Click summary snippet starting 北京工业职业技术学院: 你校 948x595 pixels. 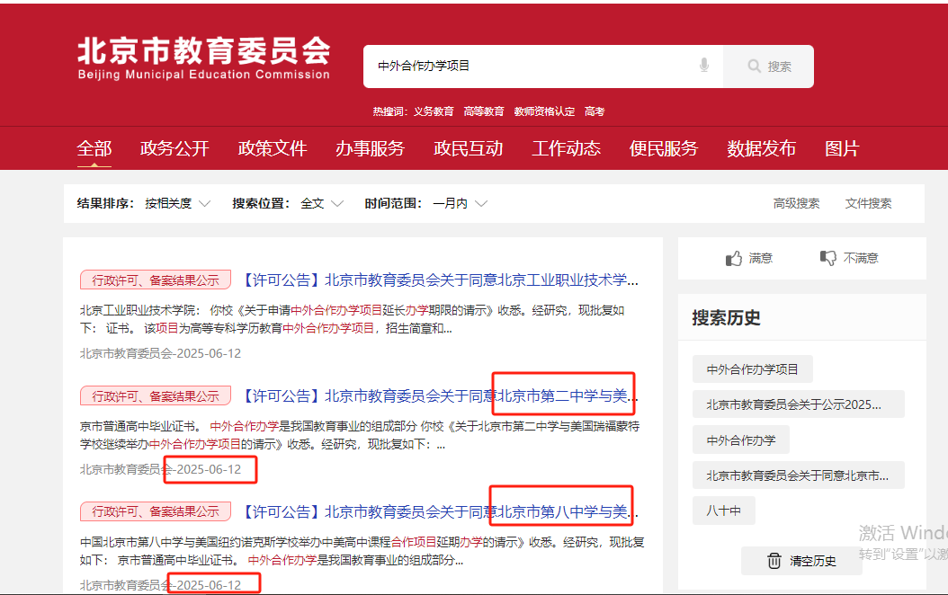(x=352, y=320)
